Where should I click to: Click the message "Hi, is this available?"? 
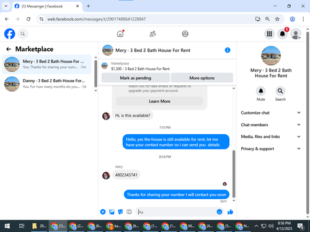[133, 116]
